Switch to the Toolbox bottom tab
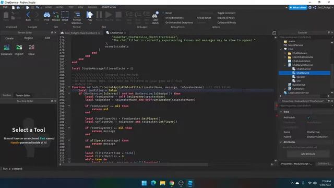 7,95
